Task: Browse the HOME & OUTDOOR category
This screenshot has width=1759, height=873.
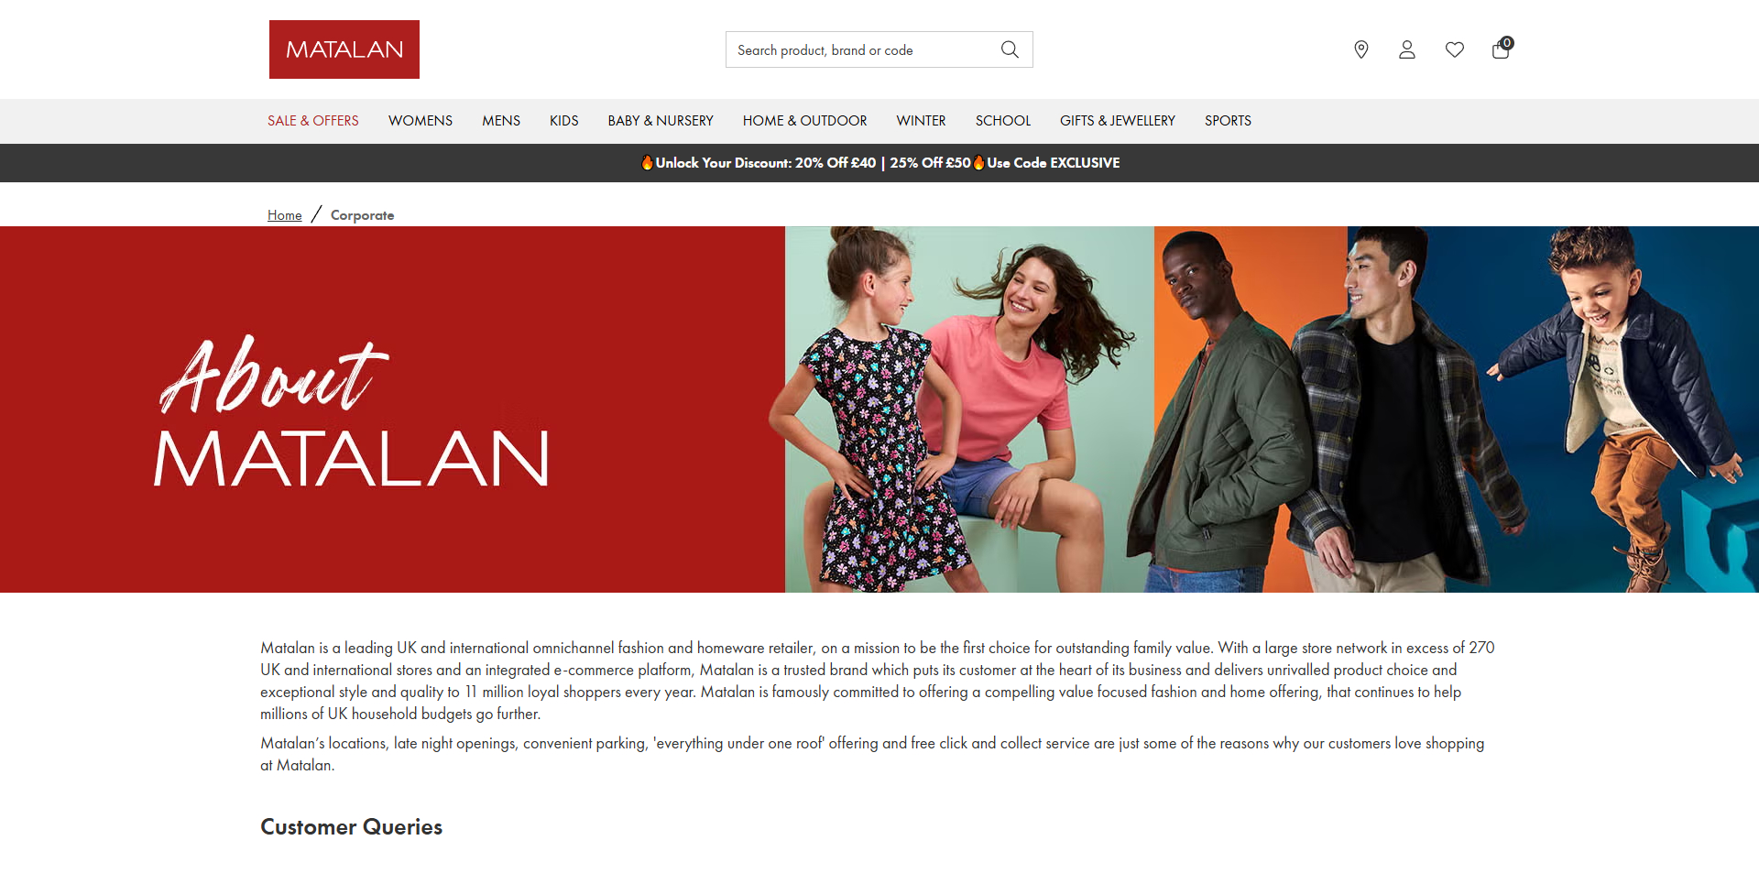Action: (804, 120)
